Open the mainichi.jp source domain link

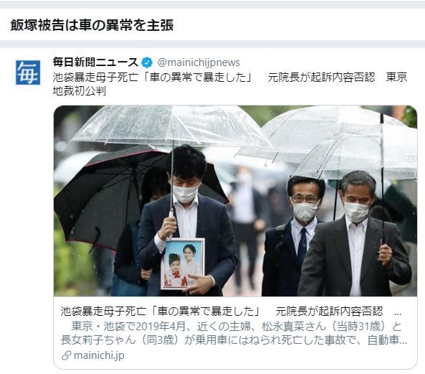(x=99, y=355)
